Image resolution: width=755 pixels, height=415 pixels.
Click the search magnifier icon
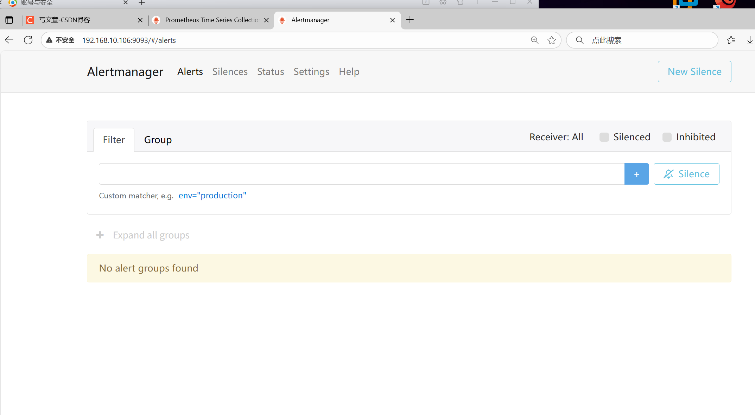(579, 40)
